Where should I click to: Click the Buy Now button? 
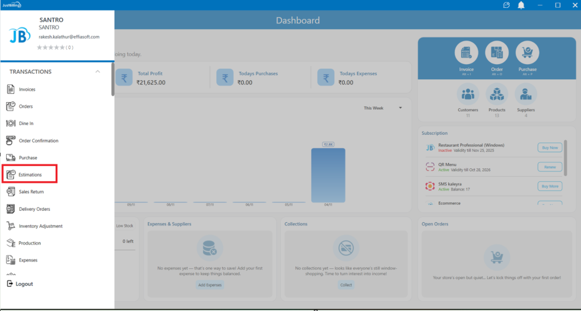550,148
